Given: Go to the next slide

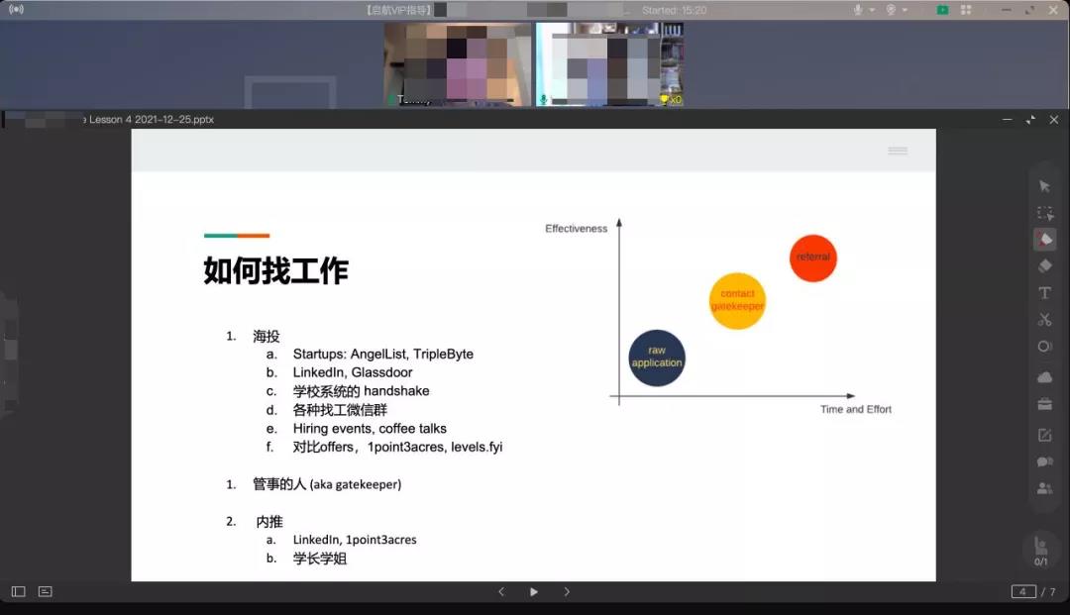Looking at the screenshot, I should tap(567, 591).
